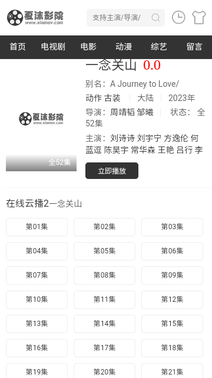The image size is (212, 378).
Task: Play episode 第05集
Action: pos(104,251)
